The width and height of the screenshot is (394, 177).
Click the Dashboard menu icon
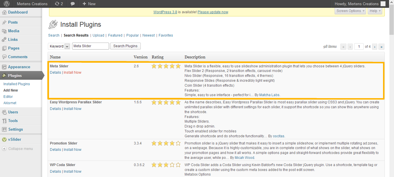pyautogui.click(x=4, y=12)
